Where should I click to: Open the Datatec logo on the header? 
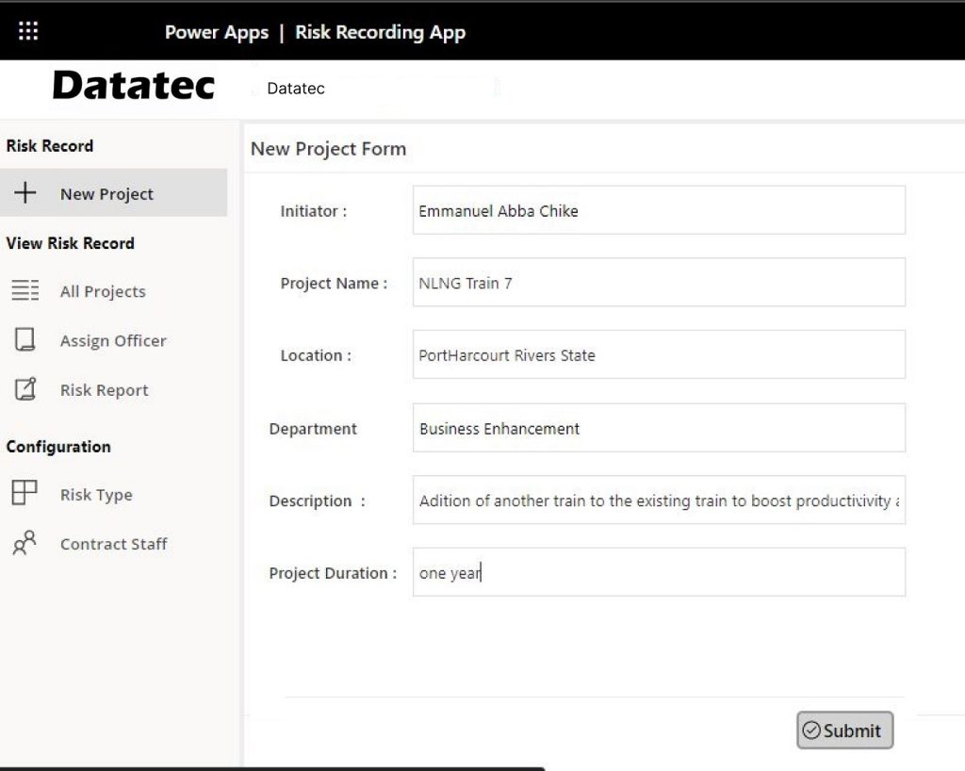click(134, 85)
